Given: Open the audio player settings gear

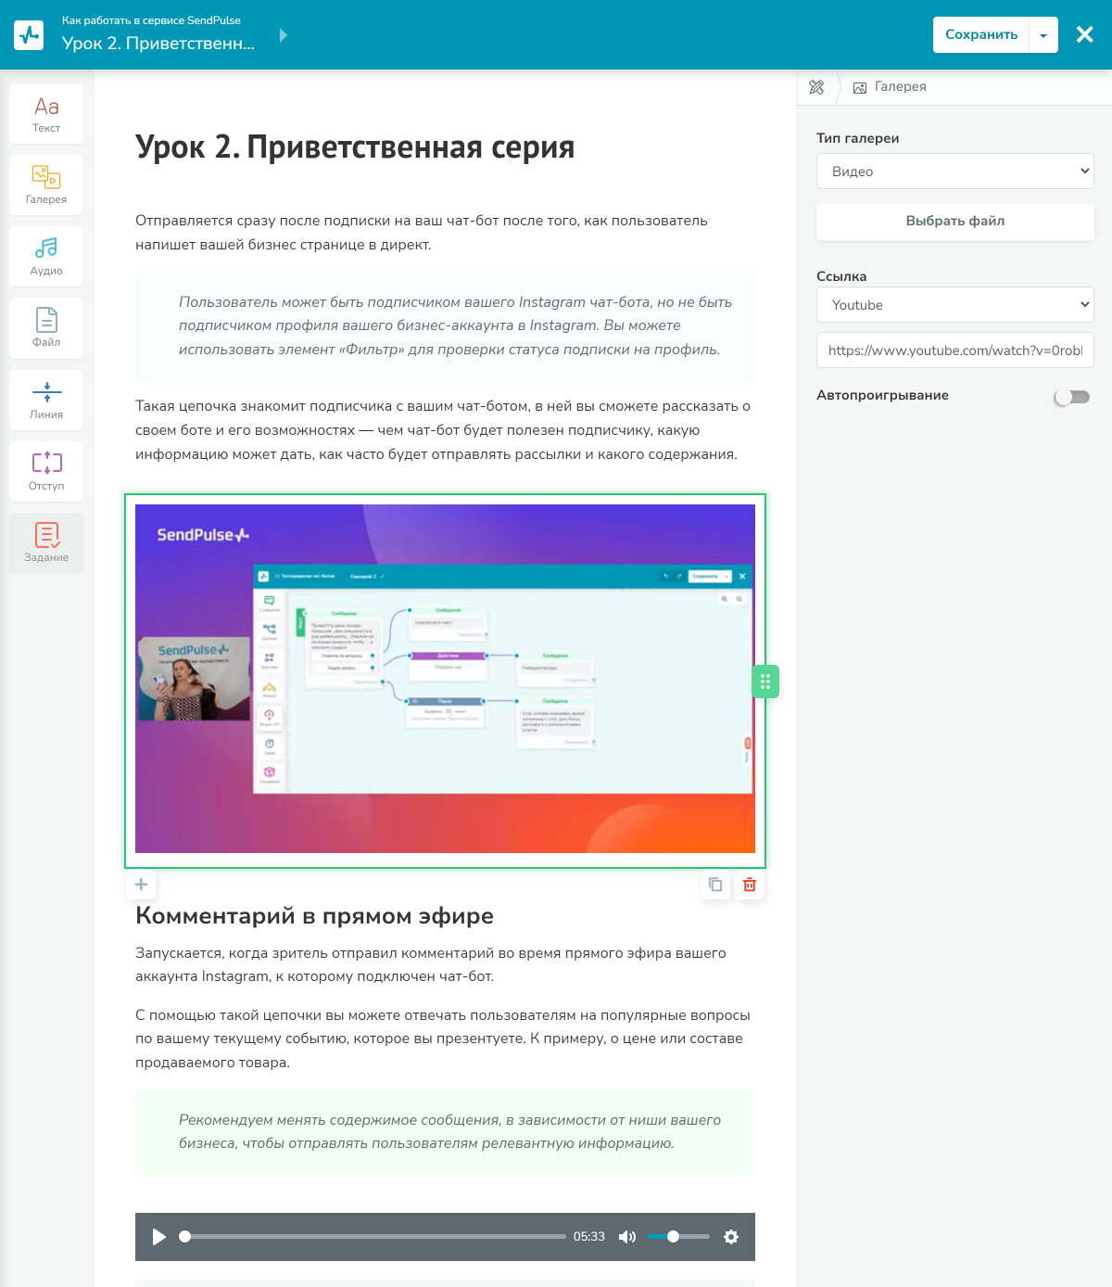Looking at the screenshot, I should (731, 1237).
